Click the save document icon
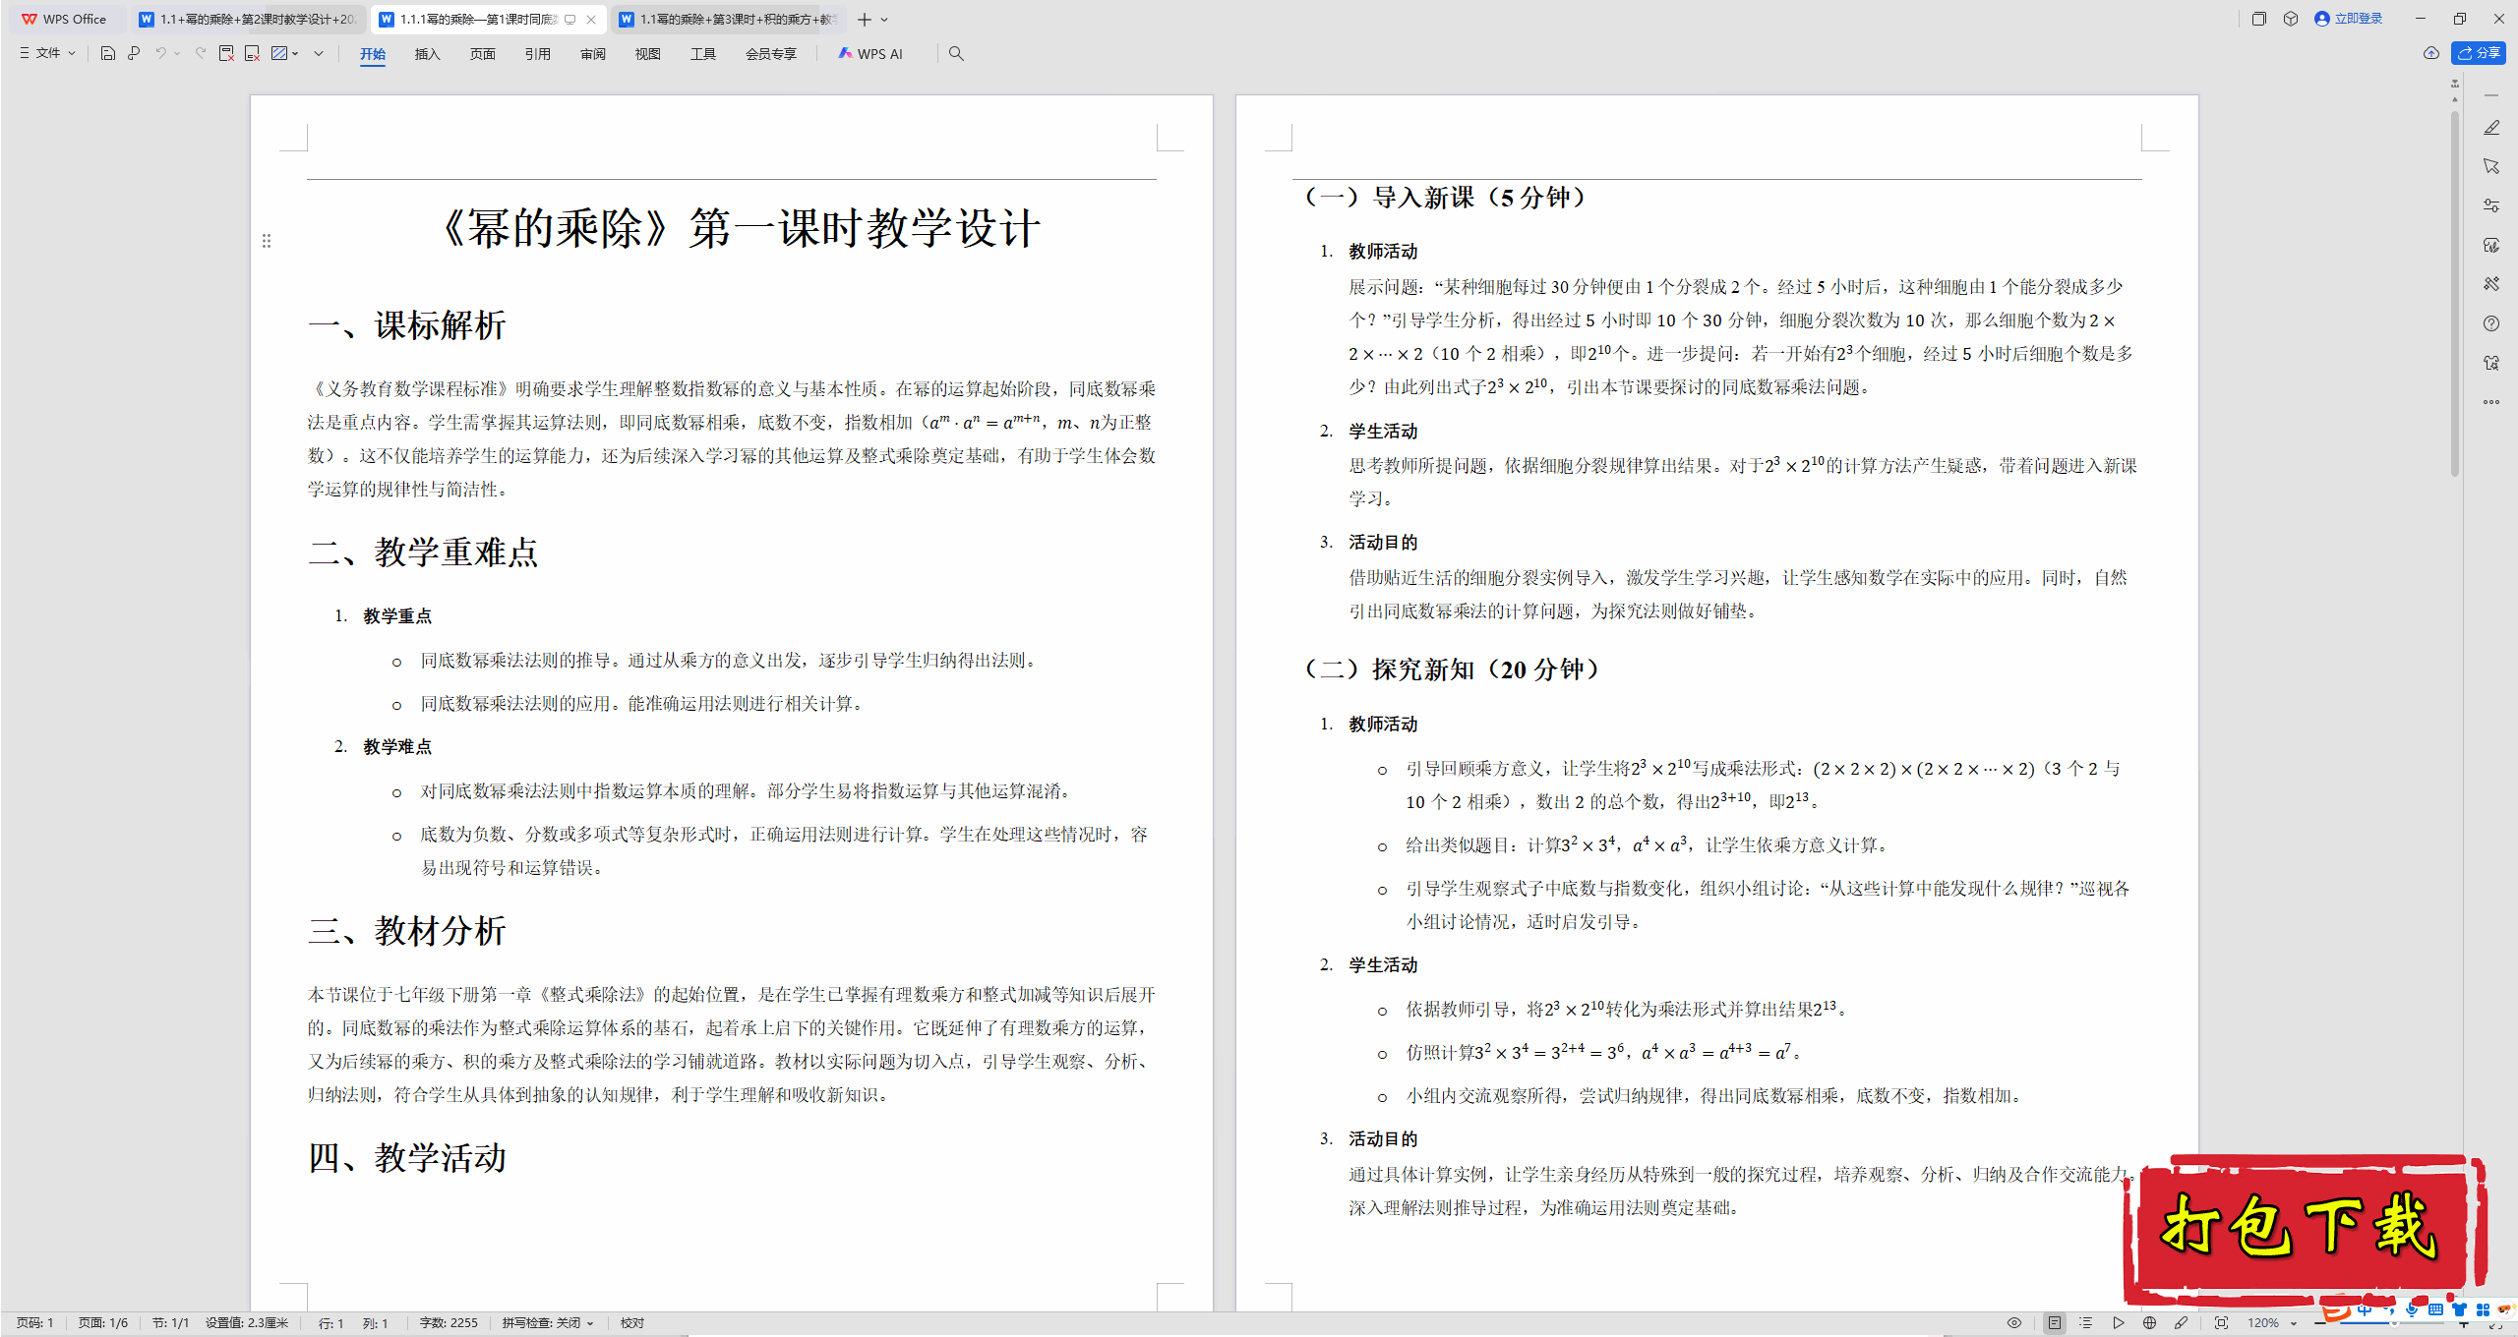The image size is (2518, 1337). click(x=108, y=53)
